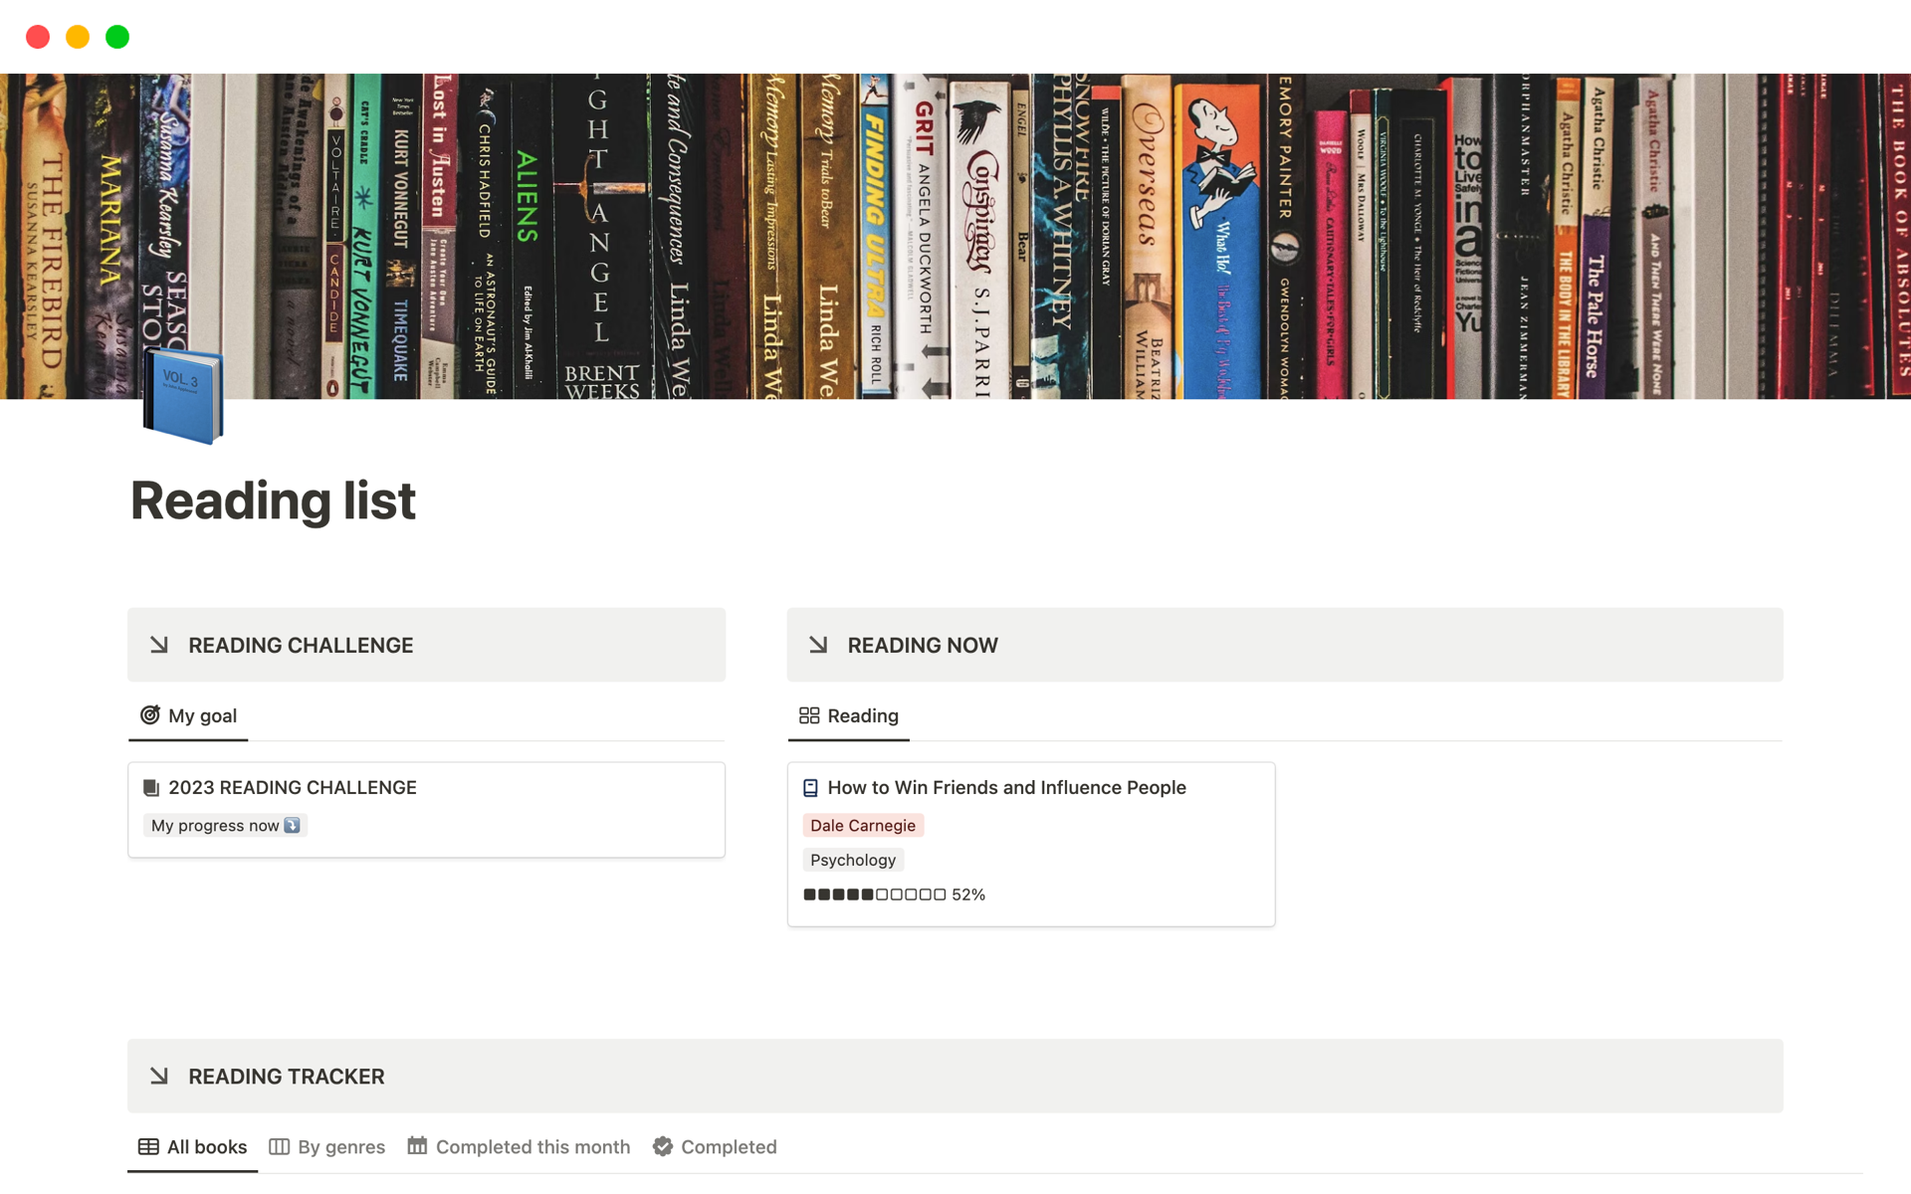Switch to All books view
This screenshot has height=1194, width=1911.
206,1146
